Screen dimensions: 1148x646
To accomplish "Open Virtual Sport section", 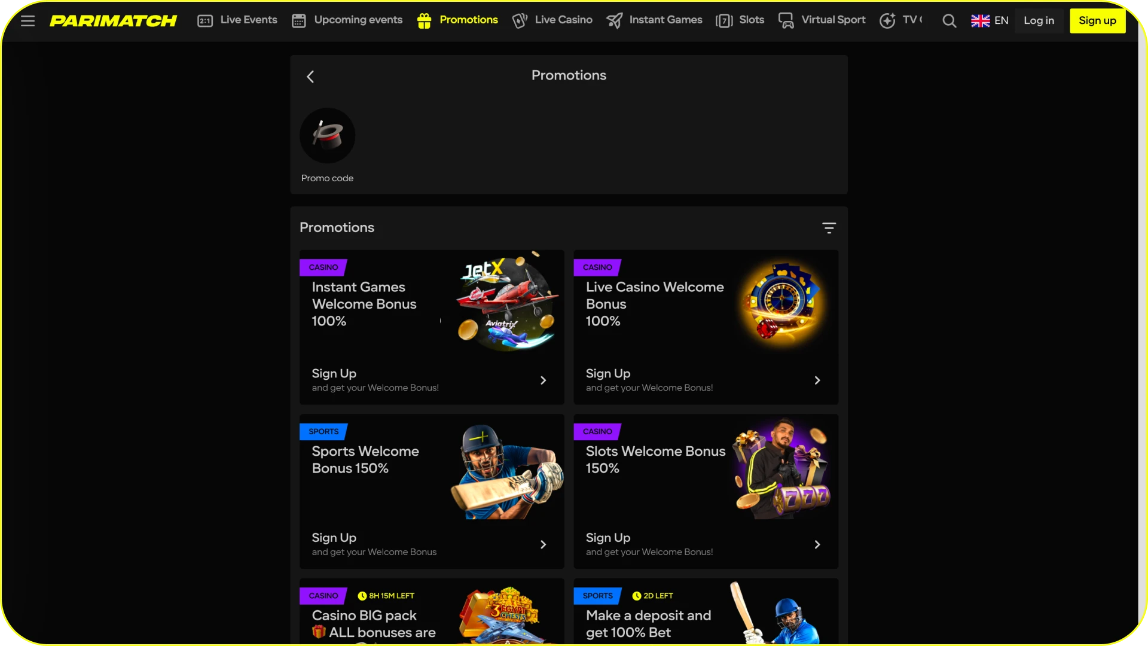I will [833, 20].
